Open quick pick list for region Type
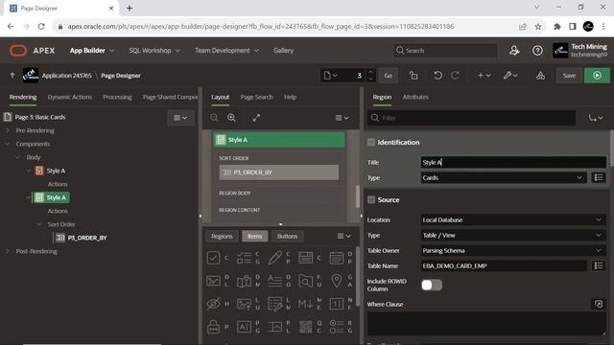This screenshot has height=345, width=614. tap(599, 177)
